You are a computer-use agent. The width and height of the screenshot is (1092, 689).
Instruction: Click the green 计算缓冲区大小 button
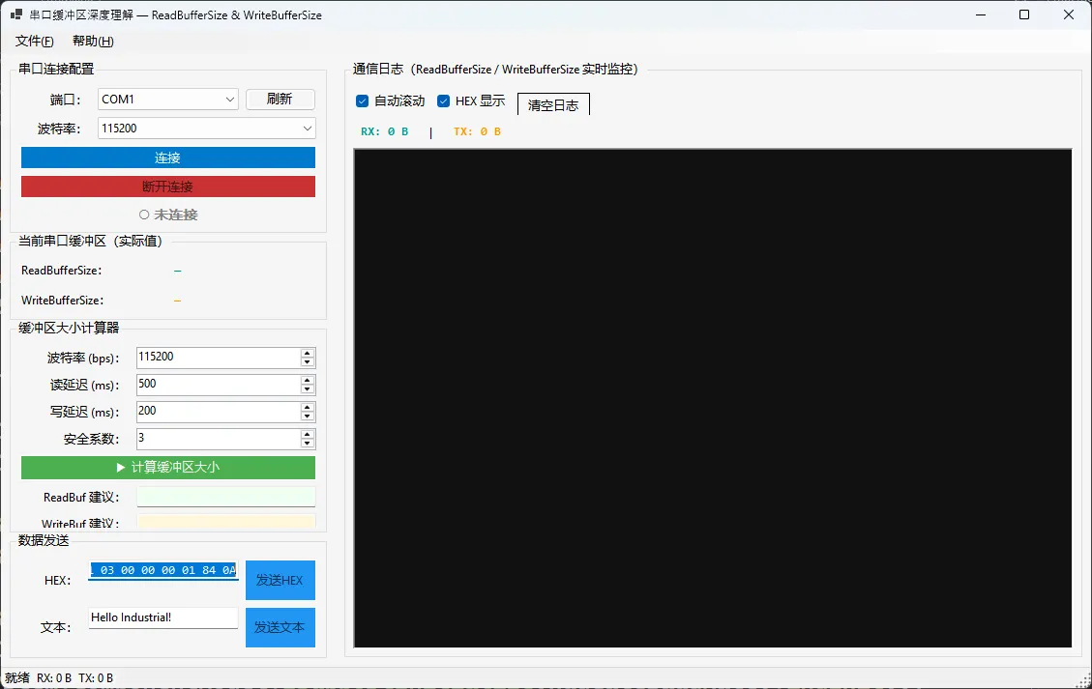168,468
